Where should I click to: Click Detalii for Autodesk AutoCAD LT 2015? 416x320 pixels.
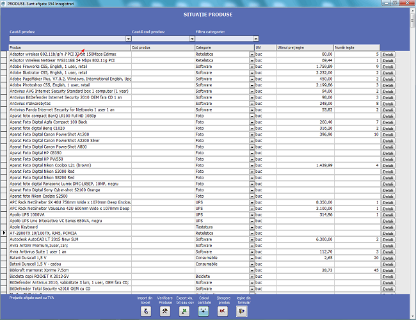[x=388, y=239]
